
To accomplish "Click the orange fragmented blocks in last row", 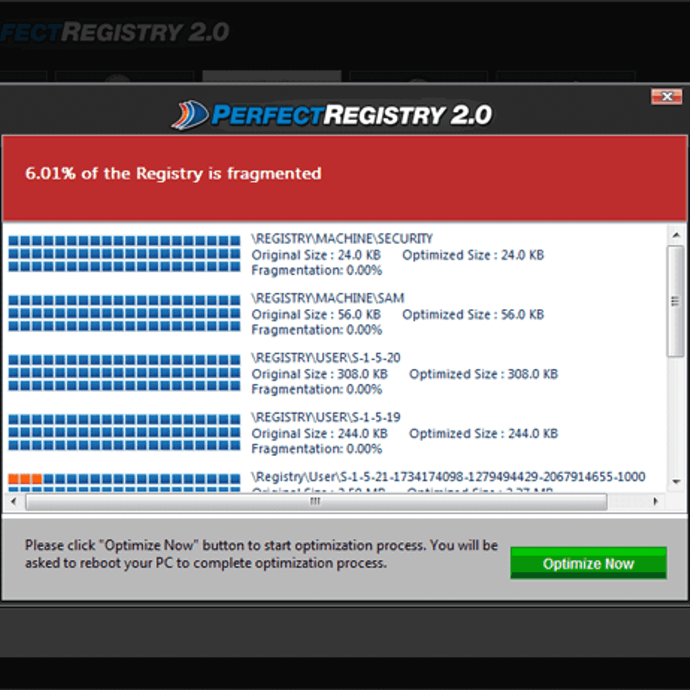I will point(25,479).
